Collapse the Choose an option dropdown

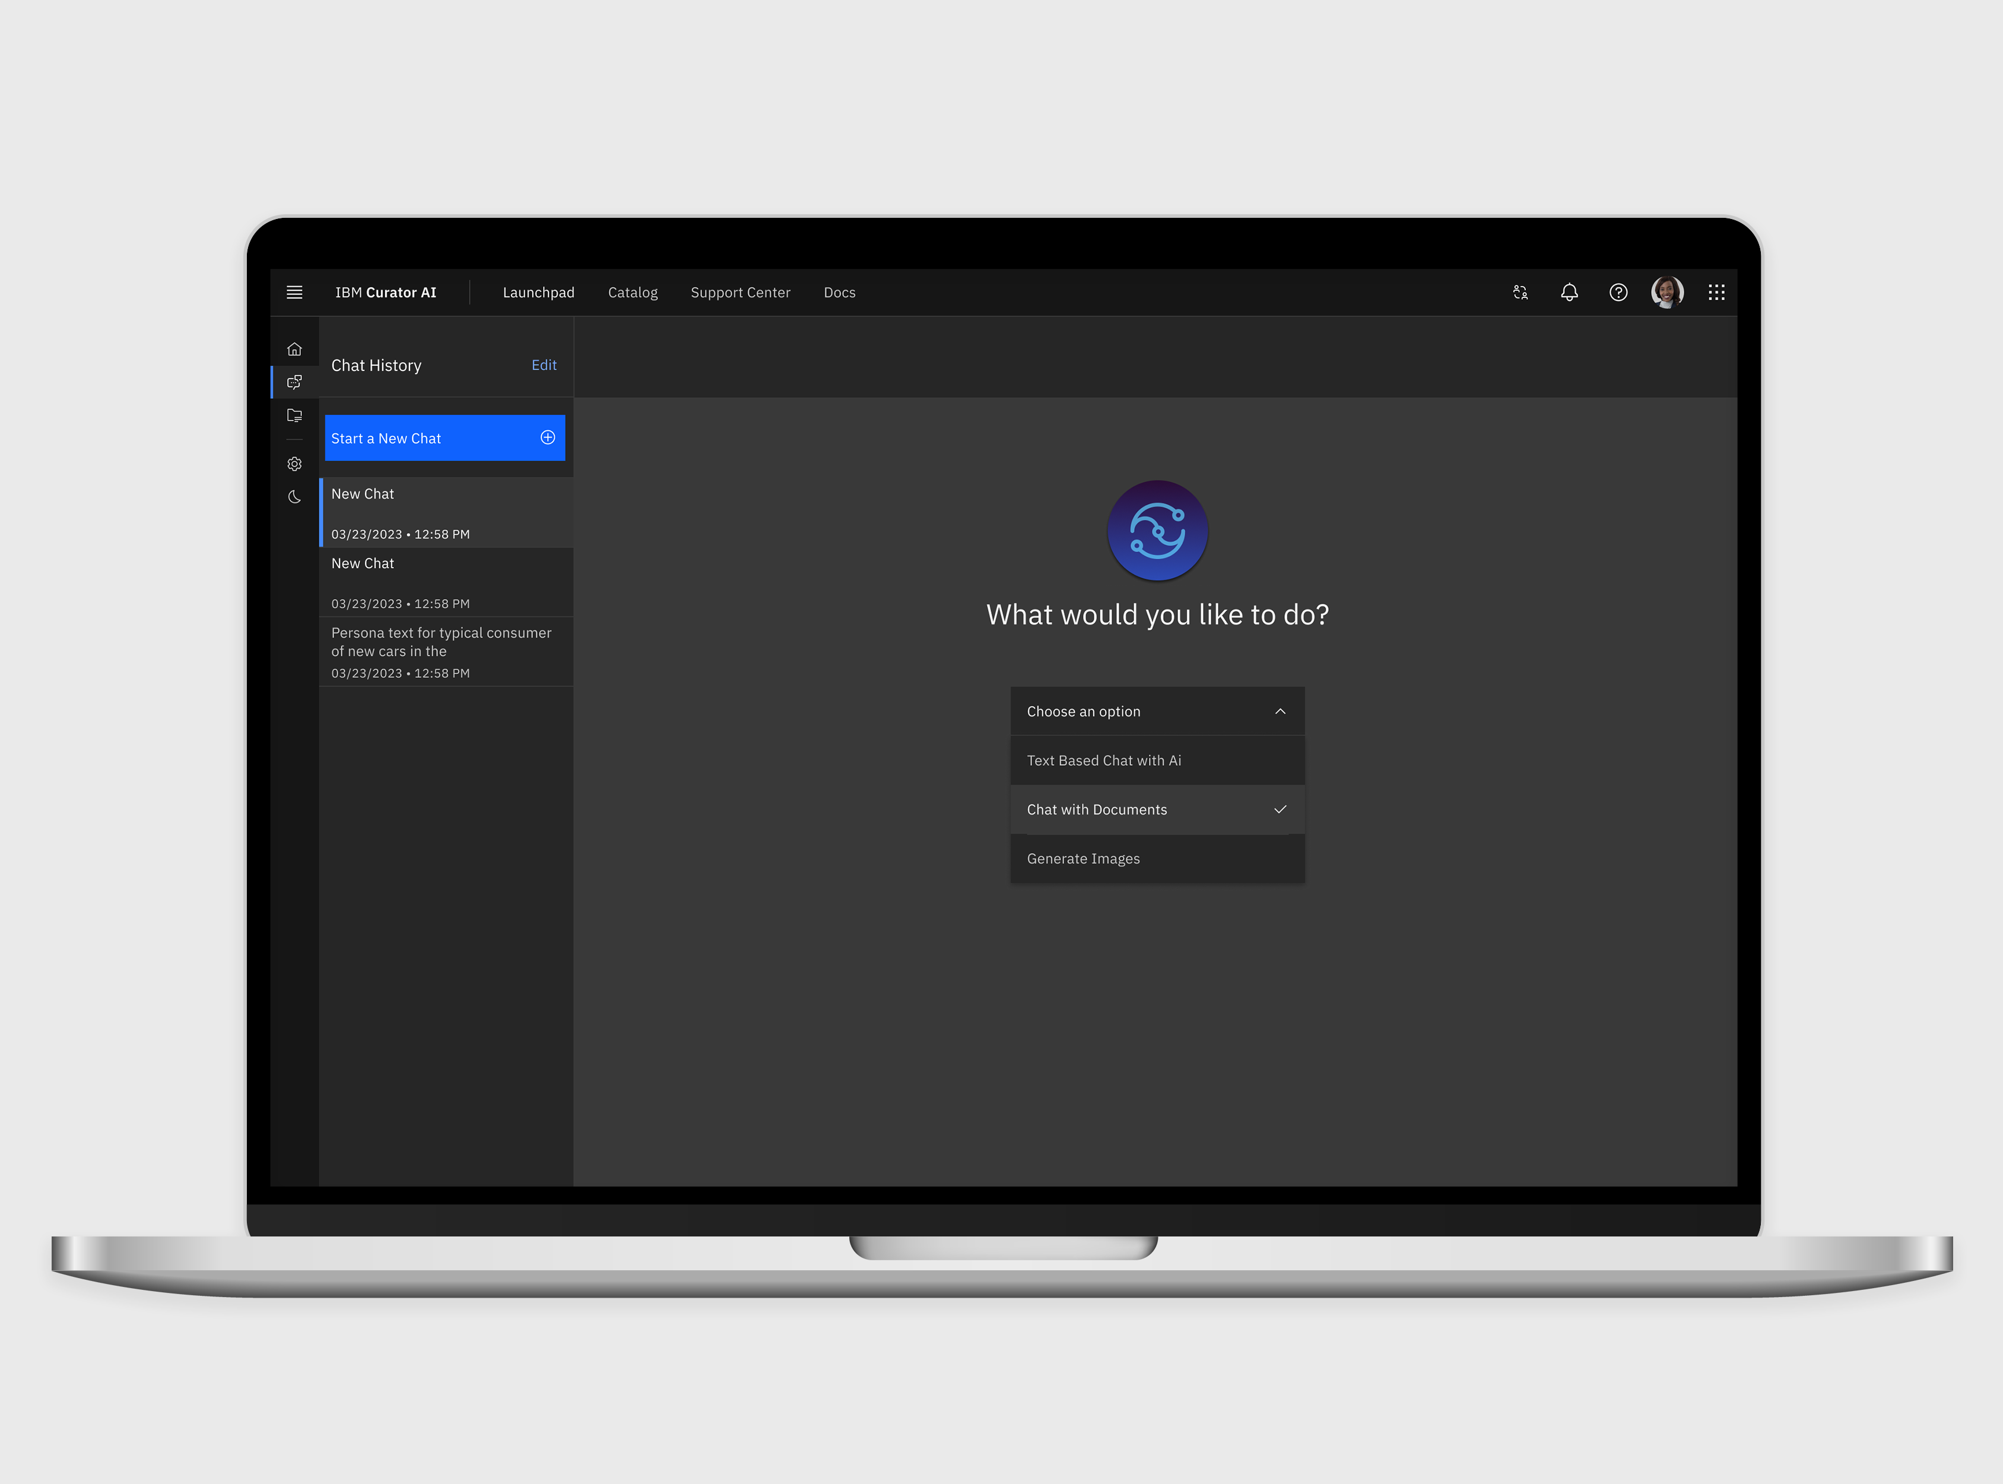1157,711
